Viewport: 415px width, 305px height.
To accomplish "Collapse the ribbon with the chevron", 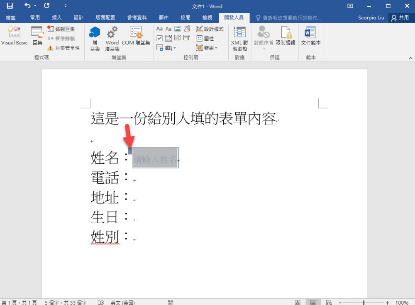I will (x=410, y=58).
